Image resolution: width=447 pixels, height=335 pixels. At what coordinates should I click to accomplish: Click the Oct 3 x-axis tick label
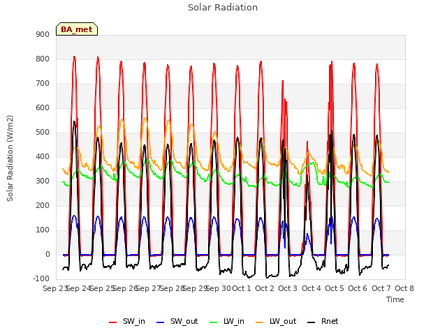click(x=288, y=288)
